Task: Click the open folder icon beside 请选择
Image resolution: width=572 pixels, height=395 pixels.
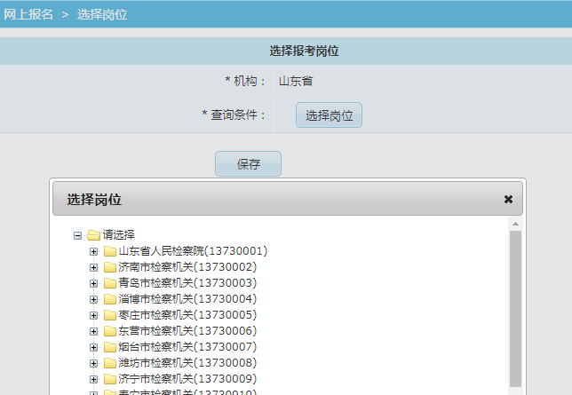Action: point(94,235)
